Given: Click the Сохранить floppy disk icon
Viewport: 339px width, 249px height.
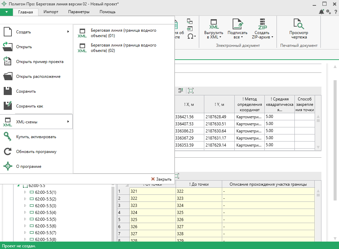Looking at the screenshot, I should pos(8,91).
